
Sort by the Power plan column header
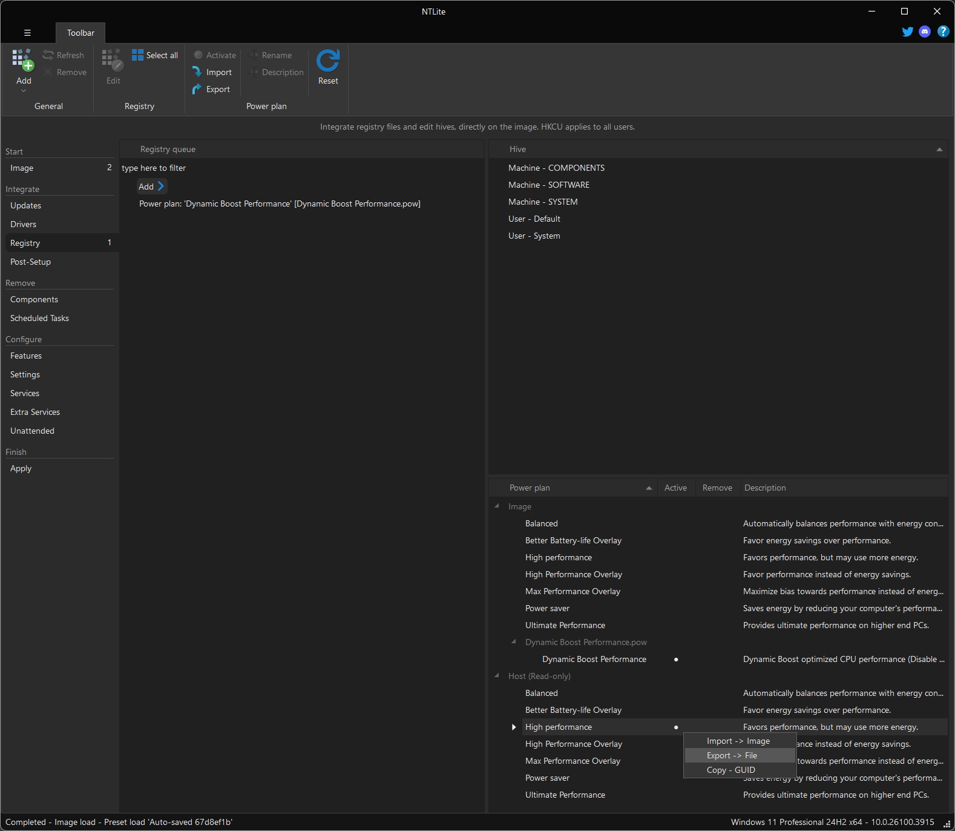(573, 488)
